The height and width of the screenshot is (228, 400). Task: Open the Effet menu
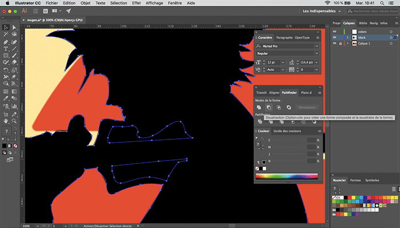click(137, 3)
